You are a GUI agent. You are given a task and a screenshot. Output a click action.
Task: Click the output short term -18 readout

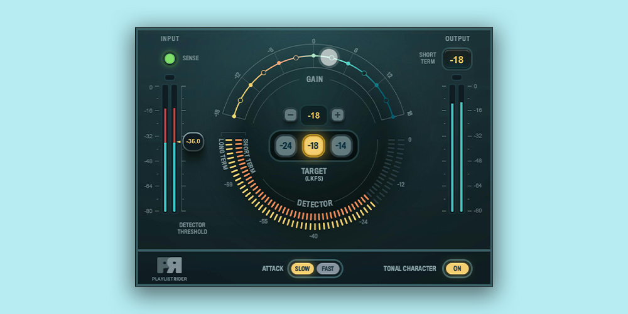tap(457, 60)
